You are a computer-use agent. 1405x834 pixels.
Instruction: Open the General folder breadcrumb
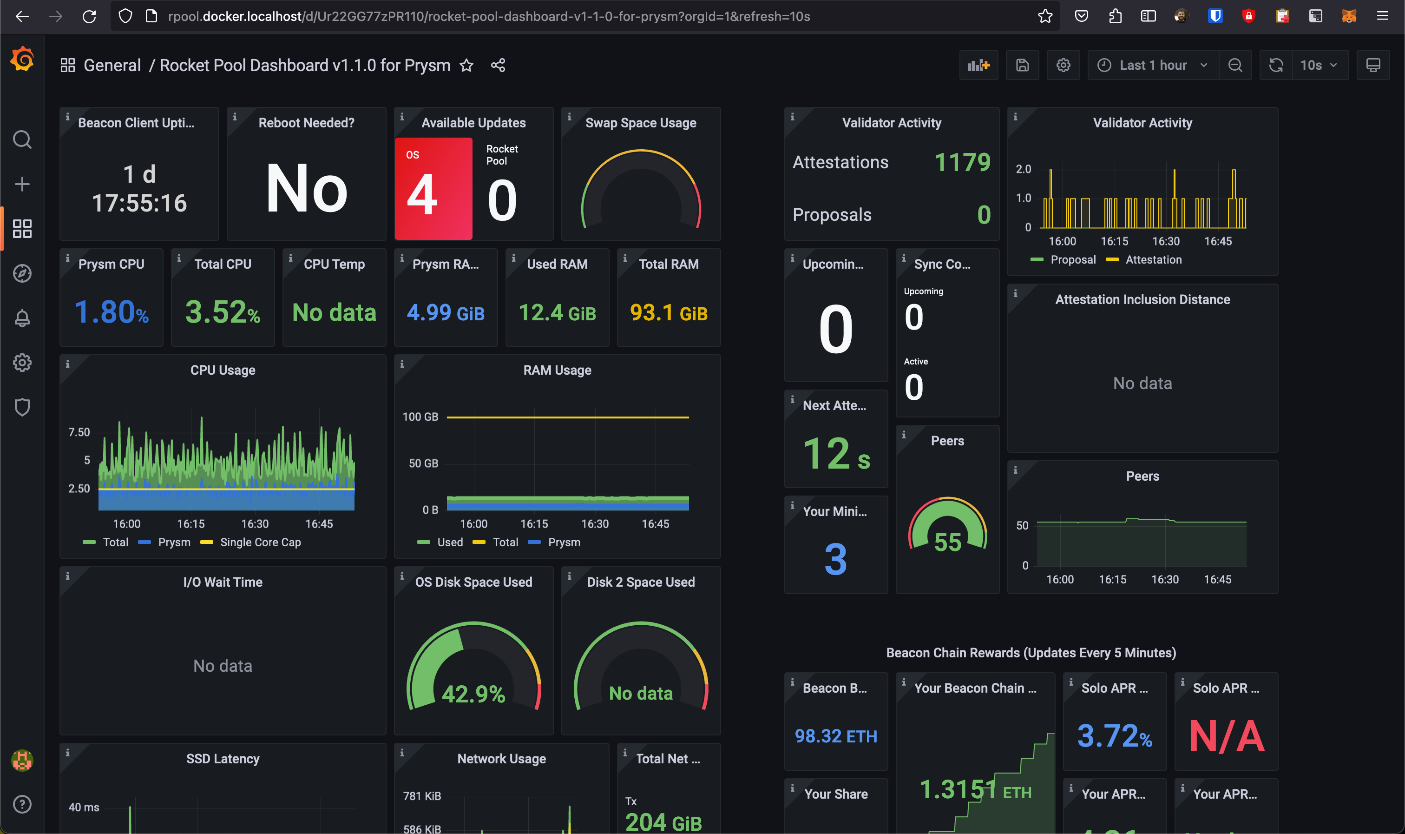(x=112, y=65)
